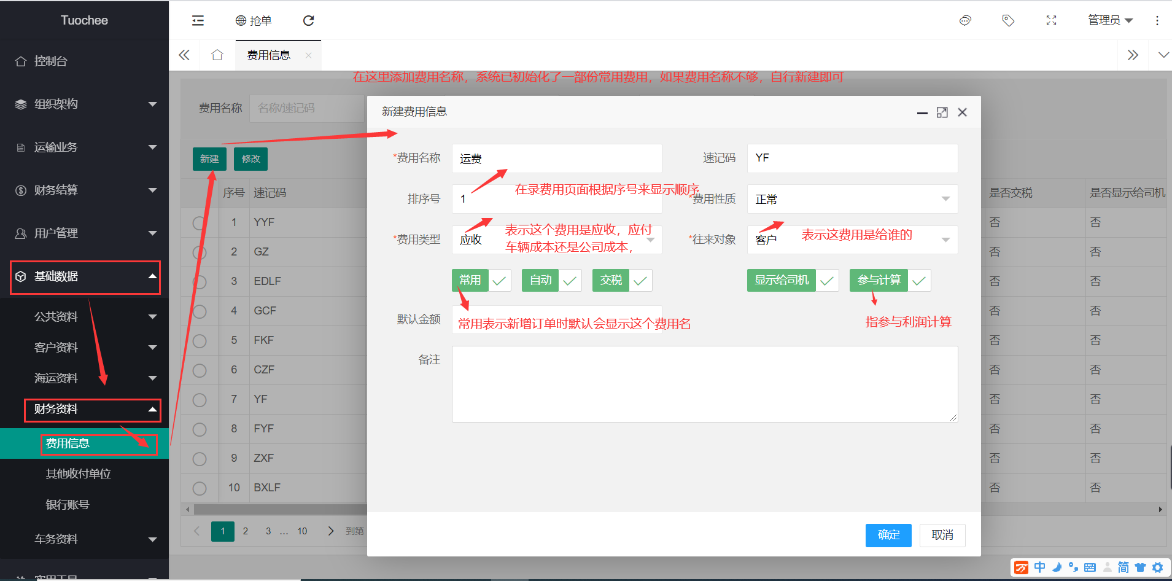1172x581 pixels.
Task: Open the 往来对象 dropdown showing 客户
Action: (x=852, y=240)
